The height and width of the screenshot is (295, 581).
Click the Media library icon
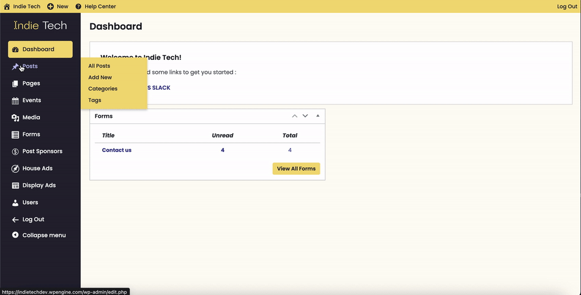[15, 118]
